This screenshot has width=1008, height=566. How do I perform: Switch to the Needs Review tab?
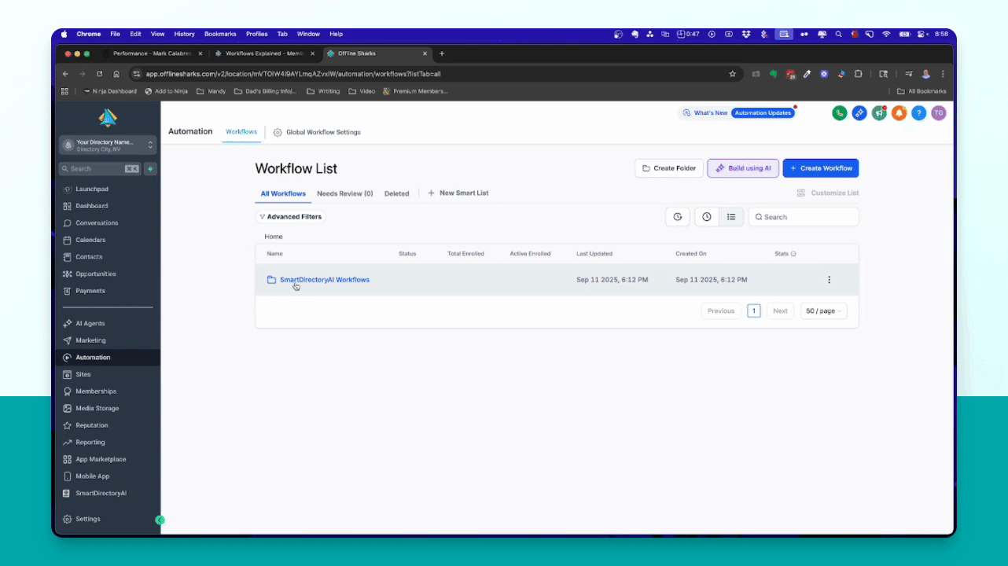pos(344,193)
